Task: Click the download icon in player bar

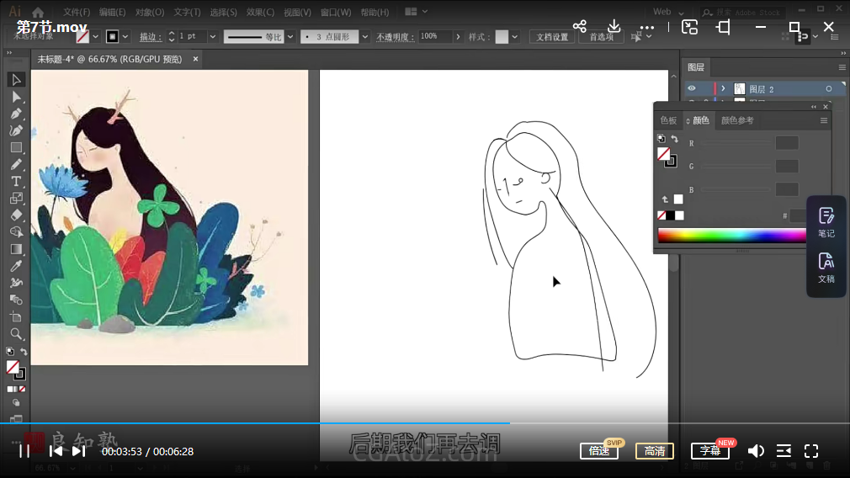Action: [x=614, y=27]
